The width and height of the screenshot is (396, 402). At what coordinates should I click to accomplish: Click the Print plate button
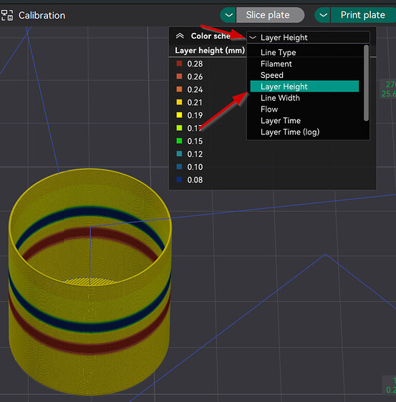(x=363, y=15)
